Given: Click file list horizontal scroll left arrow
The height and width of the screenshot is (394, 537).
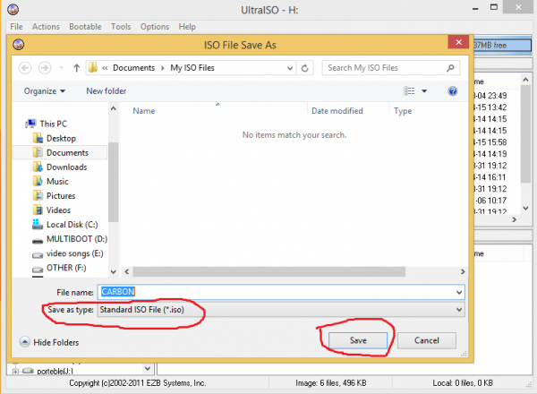Looking at the screenshot, I should tap(127, 271).
